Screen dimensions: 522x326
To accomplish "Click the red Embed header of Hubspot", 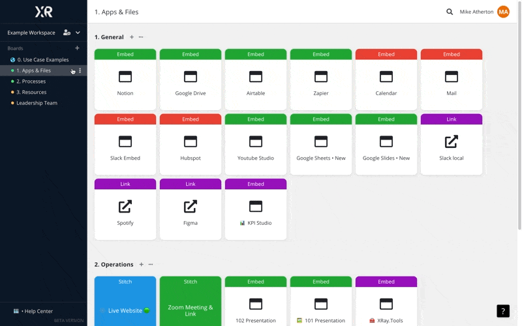I will (191, 119).
